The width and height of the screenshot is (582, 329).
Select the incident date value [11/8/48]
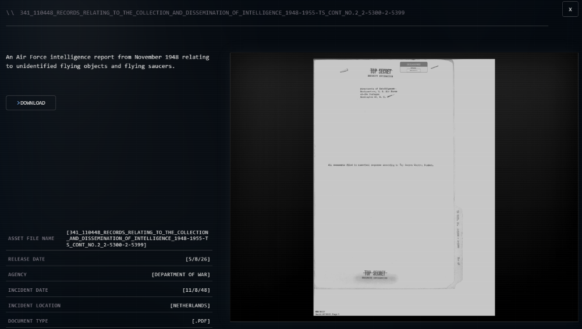196,290
